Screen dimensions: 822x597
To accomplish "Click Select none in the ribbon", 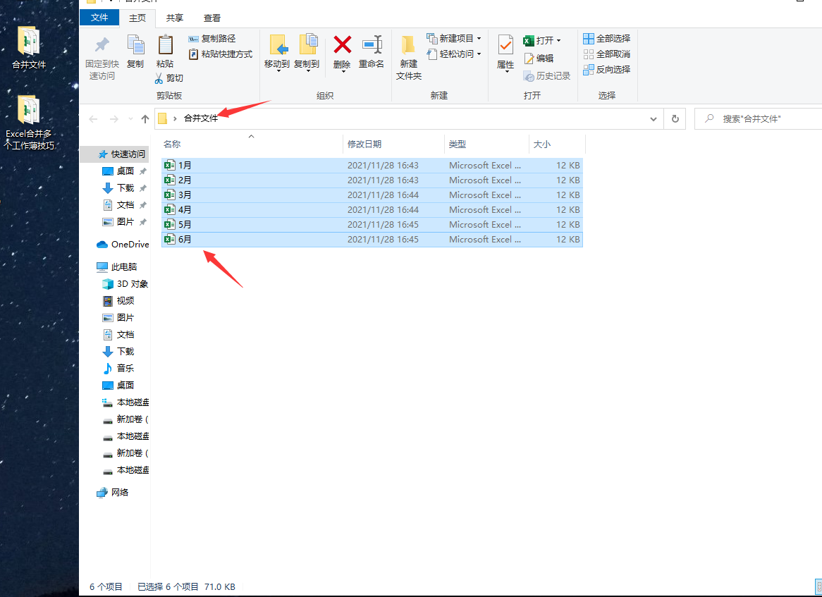I will 607,54.
